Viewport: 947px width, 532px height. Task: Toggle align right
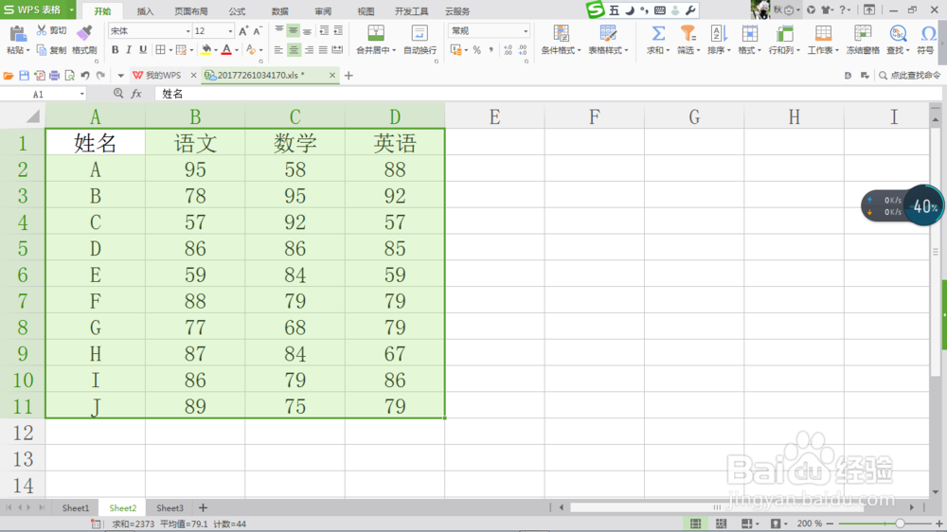pyautogui.click(x=309, y=50)
